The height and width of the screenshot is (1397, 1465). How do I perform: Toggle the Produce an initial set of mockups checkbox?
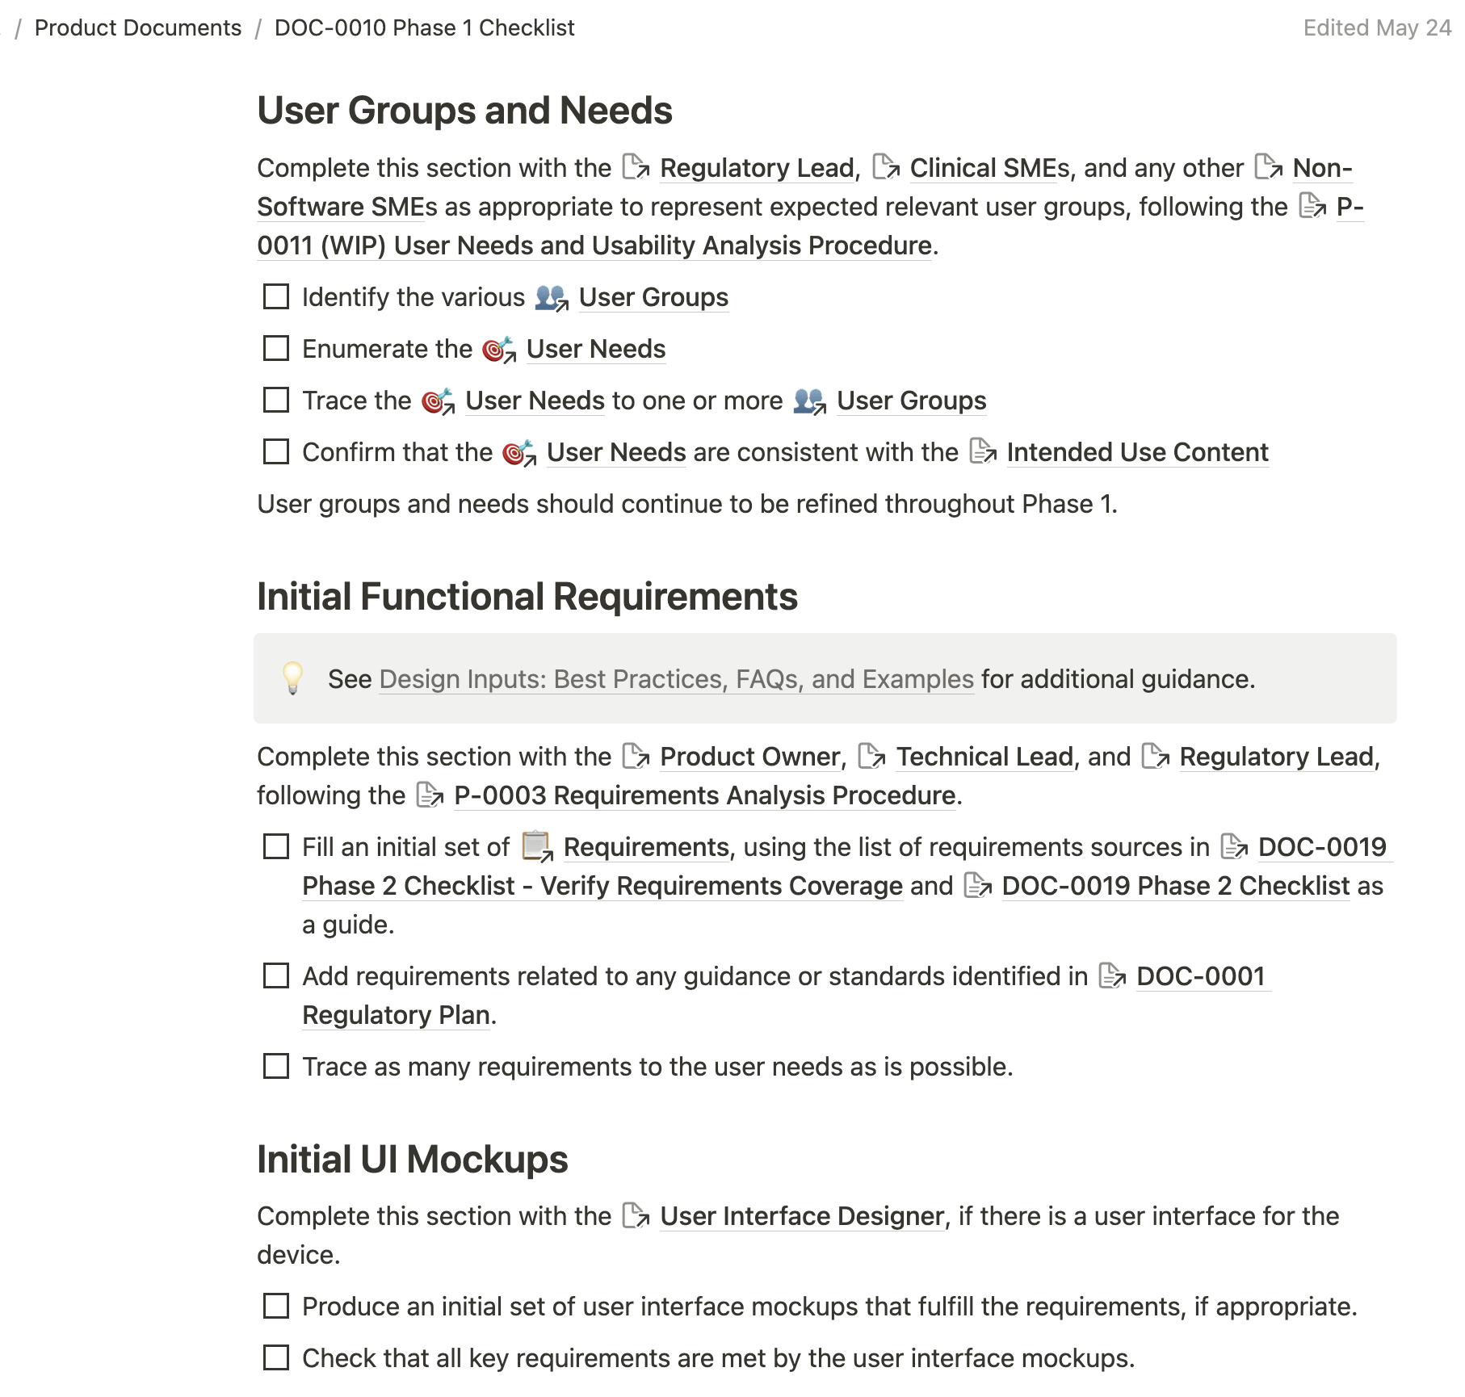click(x=276, y=1306)
